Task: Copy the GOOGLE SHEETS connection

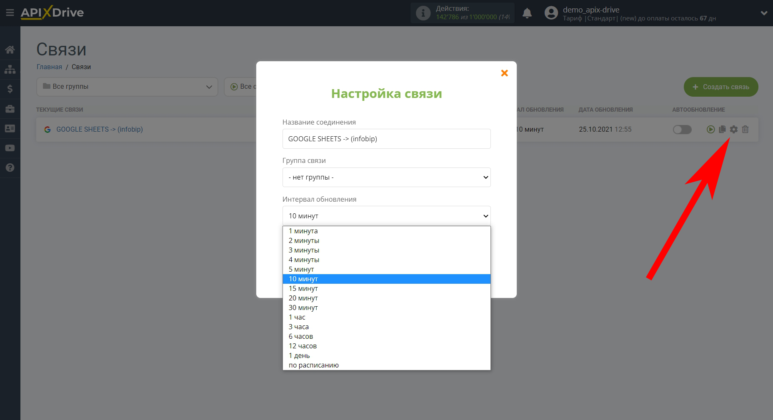Action: pos(722,130)
